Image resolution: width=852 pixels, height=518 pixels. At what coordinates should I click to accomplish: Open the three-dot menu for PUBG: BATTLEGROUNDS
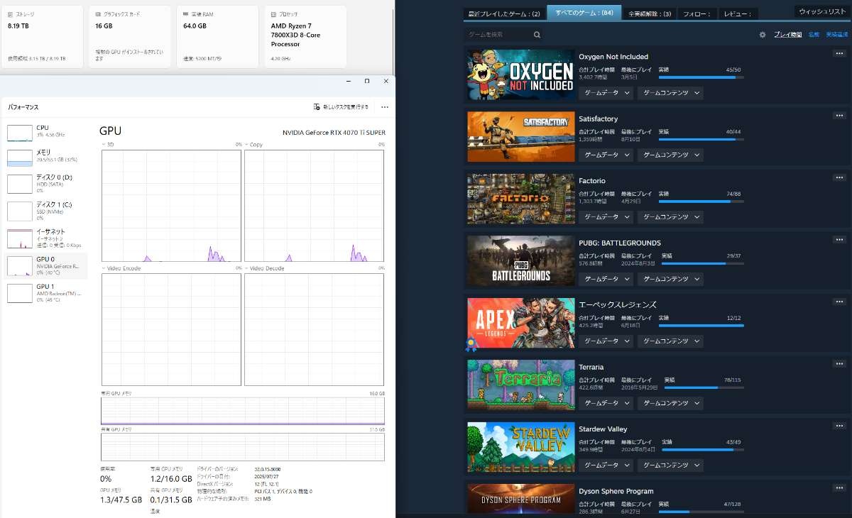pos(839,240)
